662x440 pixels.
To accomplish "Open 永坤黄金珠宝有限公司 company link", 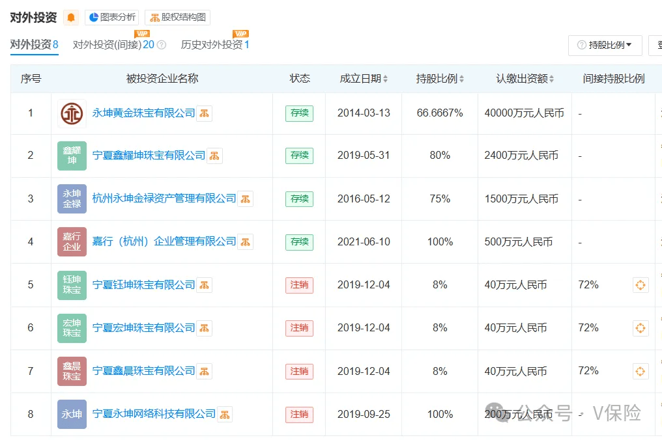I will click(143, 113).
